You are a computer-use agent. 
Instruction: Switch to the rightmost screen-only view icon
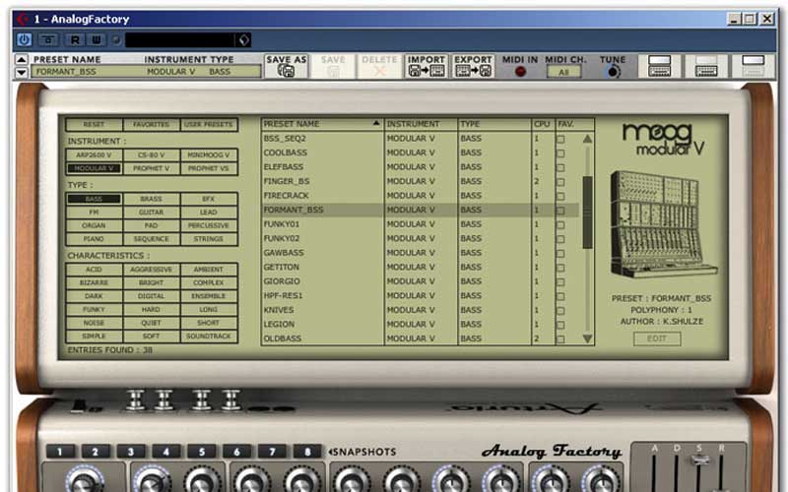tap(753, 66)
